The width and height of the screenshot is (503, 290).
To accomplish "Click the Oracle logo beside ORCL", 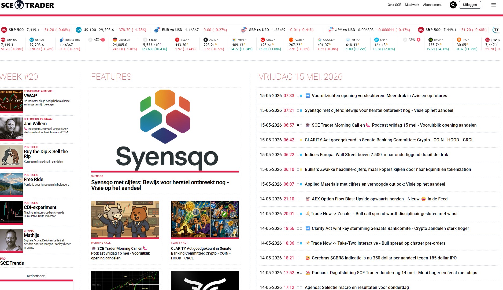I will 263,40.
